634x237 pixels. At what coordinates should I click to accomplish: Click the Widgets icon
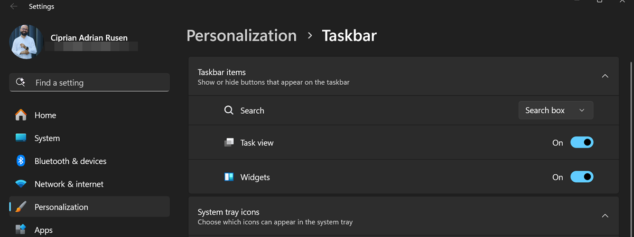[x=229, y=177]
